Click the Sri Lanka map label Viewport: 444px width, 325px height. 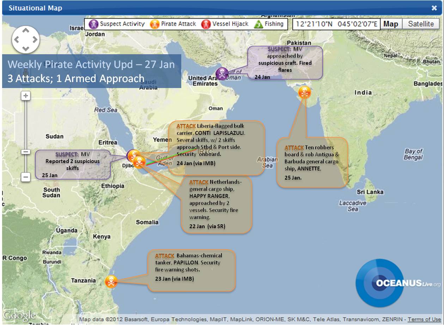(370, 192)
